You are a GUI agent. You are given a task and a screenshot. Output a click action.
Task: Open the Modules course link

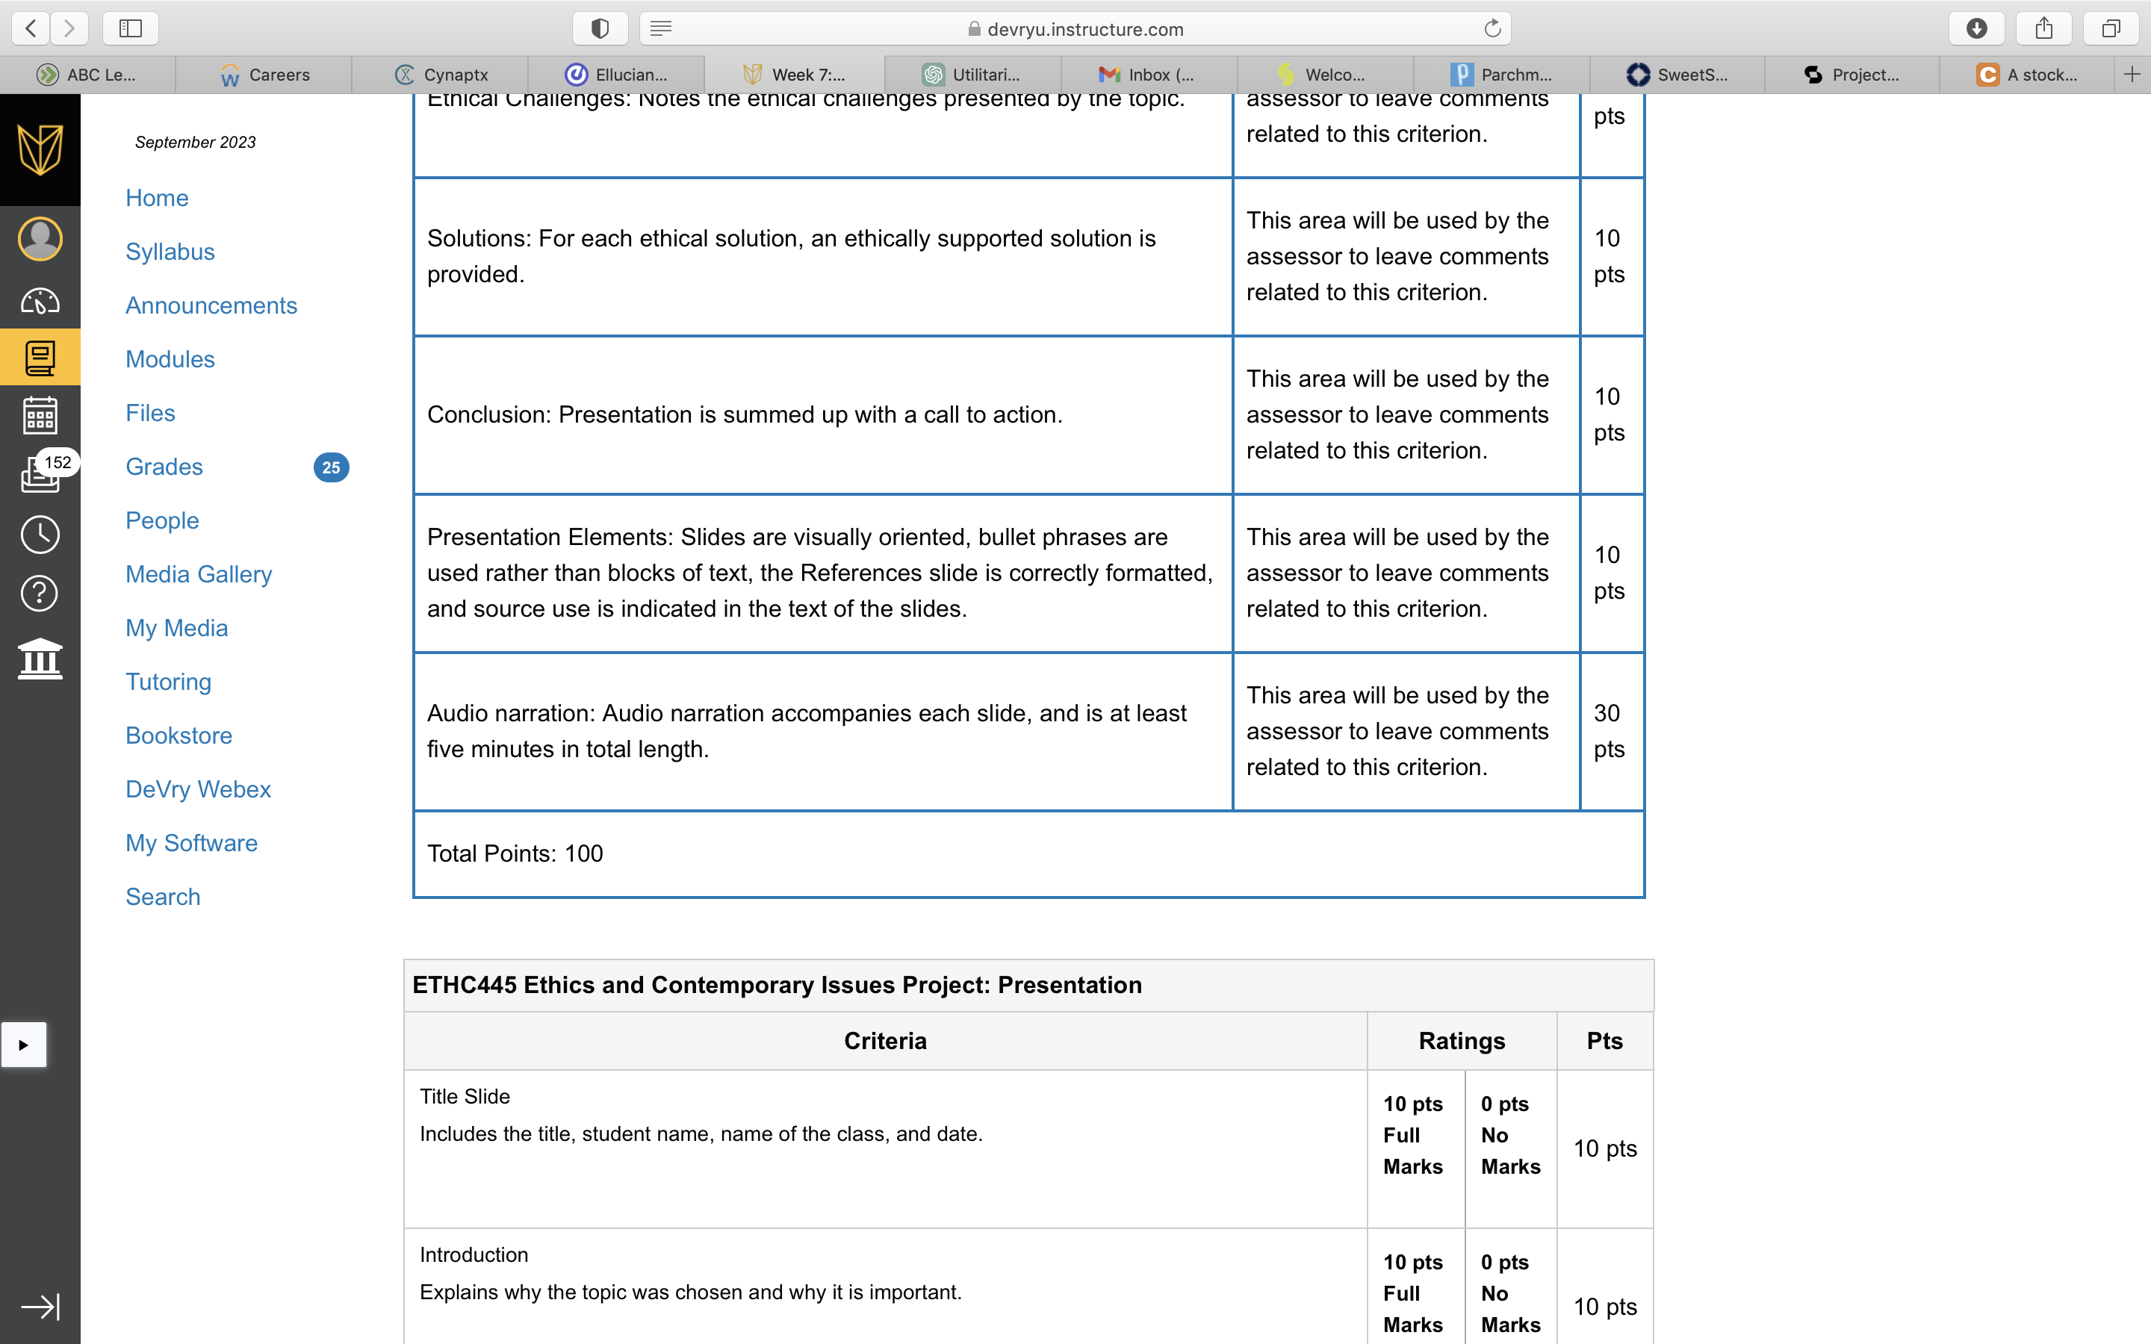point(170,359)
